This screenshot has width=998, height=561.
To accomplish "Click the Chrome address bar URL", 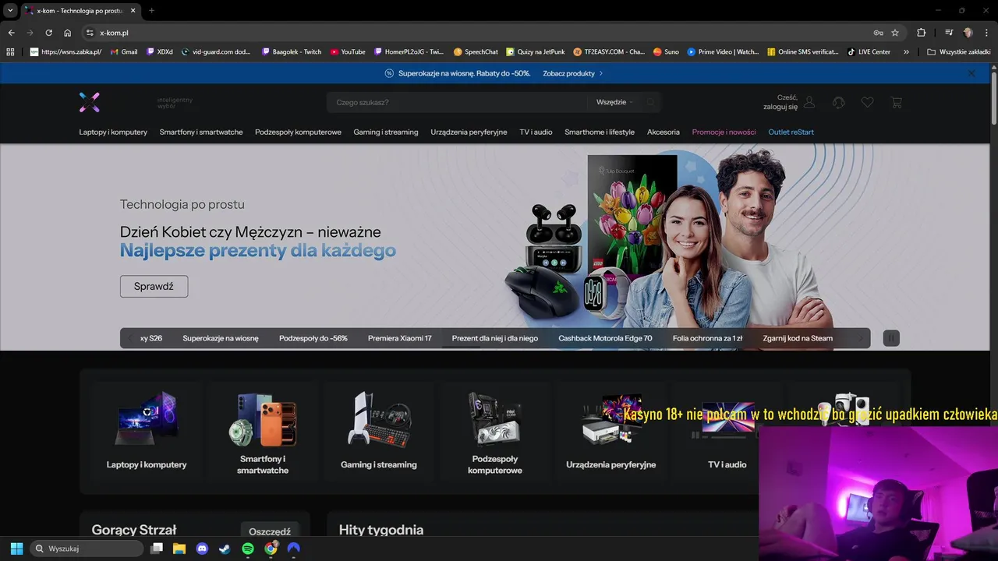I will point(114,33).
